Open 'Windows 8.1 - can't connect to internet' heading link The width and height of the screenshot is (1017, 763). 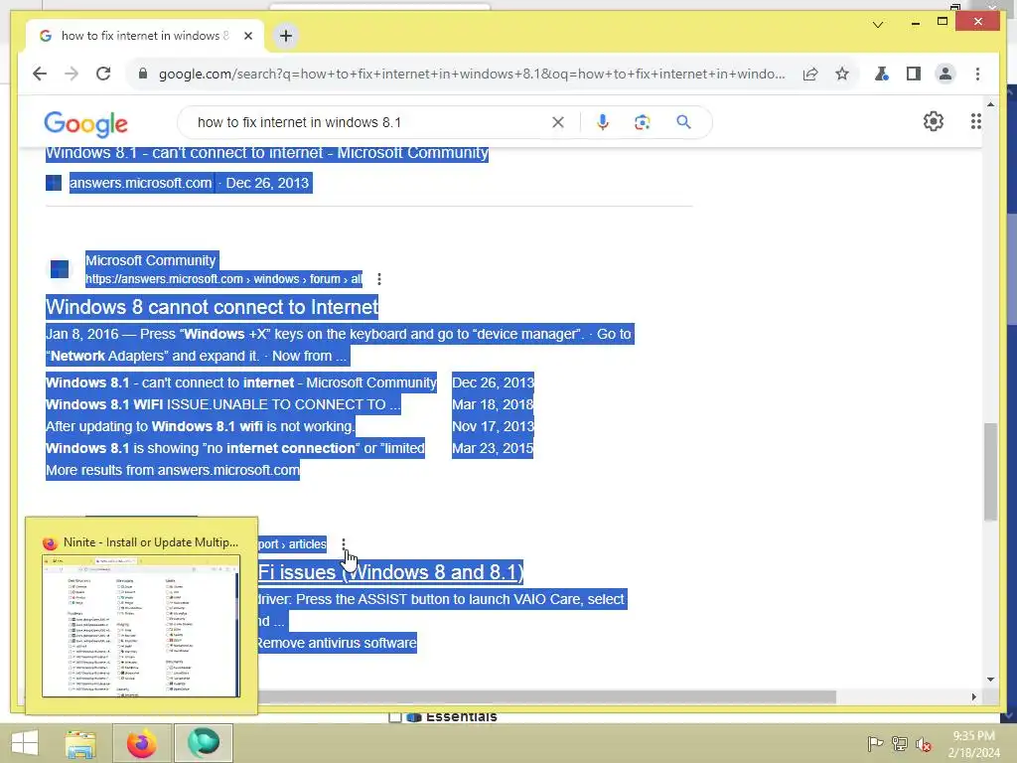point(266,153)
